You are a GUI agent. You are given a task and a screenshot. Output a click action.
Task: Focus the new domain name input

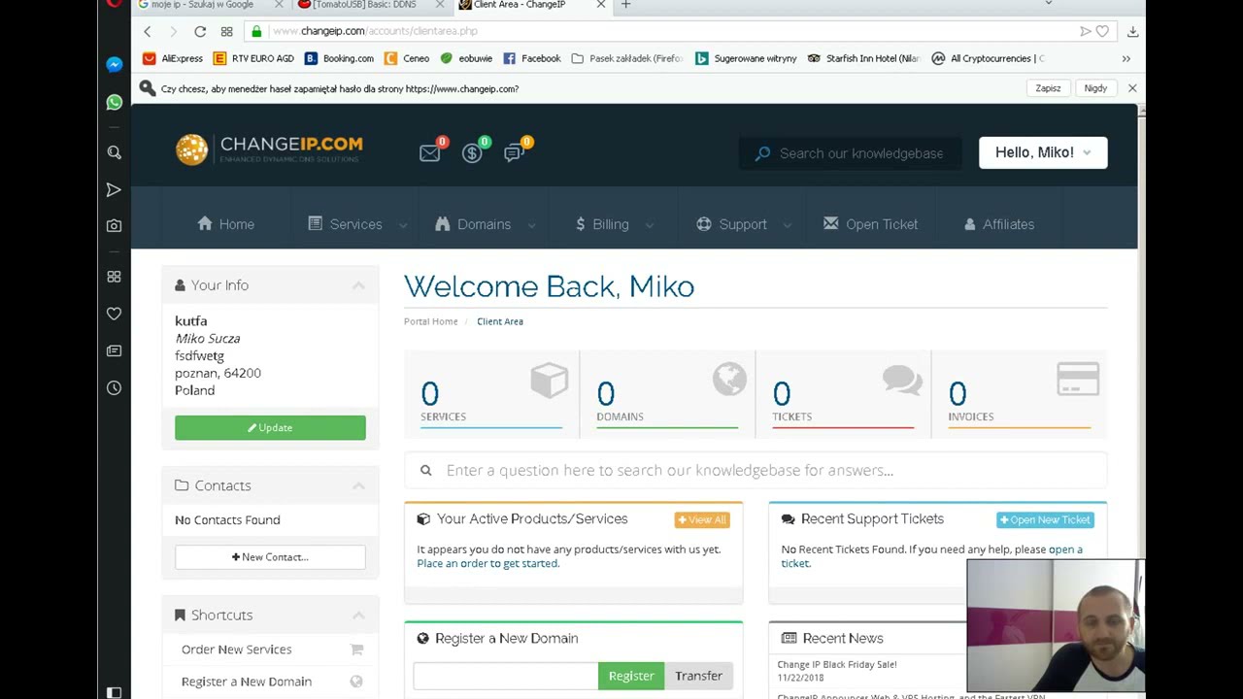point(505,676)
